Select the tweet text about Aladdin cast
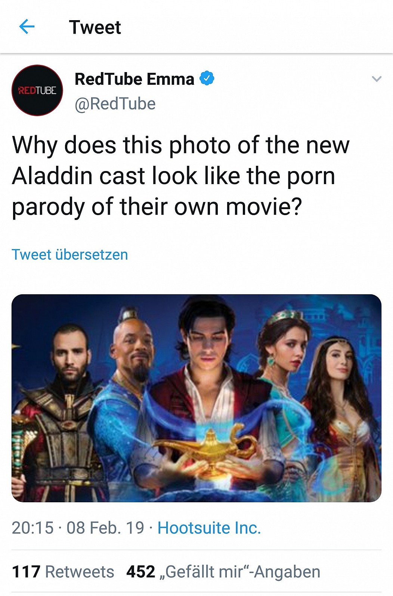 180,176
